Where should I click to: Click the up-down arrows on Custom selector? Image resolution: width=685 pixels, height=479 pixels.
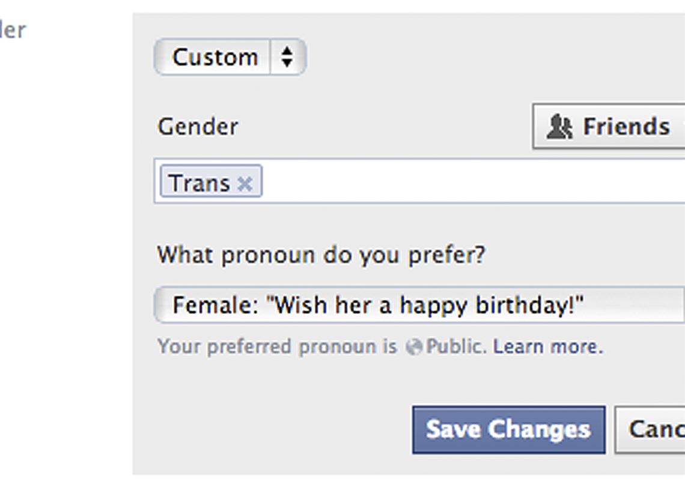pyautogui.click(x=287, y=58)
